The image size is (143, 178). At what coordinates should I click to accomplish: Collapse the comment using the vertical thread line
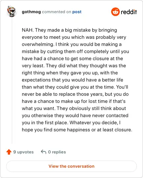[12, 81]
